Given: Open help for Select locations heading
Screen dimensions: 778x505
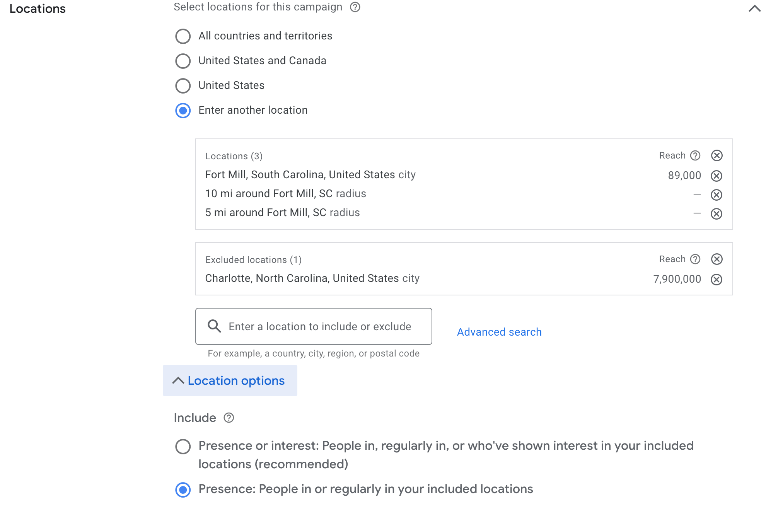Looking at the screenshot, I should click(355, 7).
